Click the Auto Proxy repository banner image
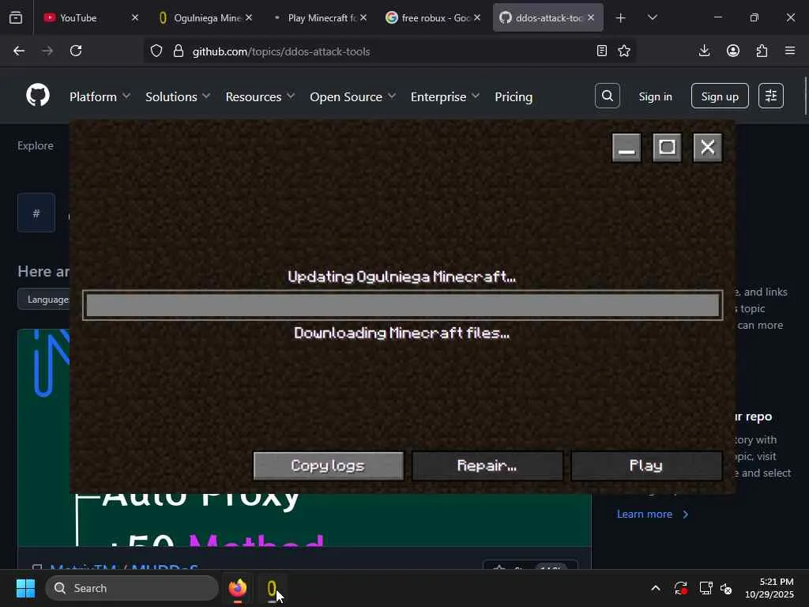The height and width of the screenshot is (607, 809). pos(304,518)
